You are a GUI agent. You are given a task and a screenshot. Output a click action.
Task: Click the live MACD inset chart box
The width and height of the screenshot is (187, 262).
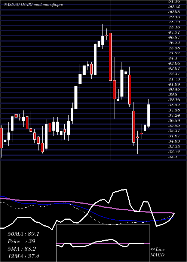click(x=103, y=243)
